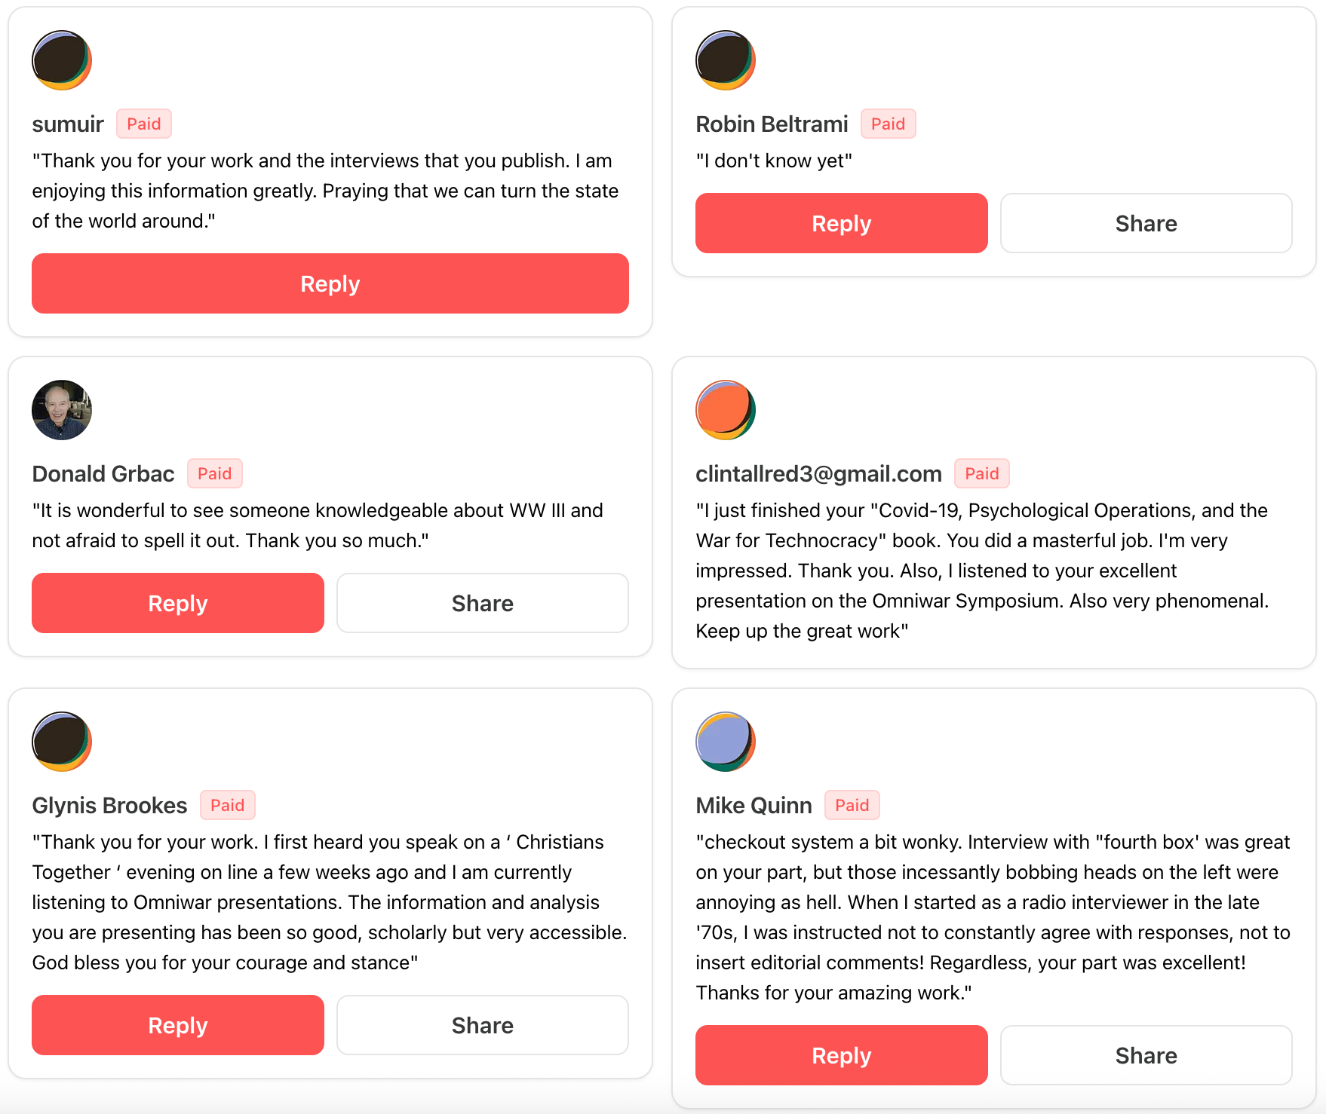
Task: Share Robin Beltrami's testimonial
Action: 1146,223
